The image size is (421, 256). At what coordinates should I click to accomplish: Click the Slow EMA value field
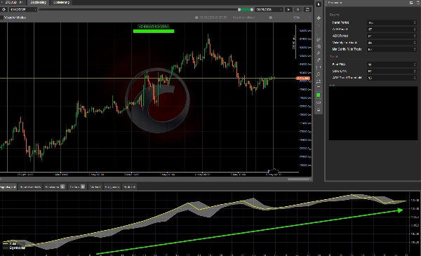(392, 71)
